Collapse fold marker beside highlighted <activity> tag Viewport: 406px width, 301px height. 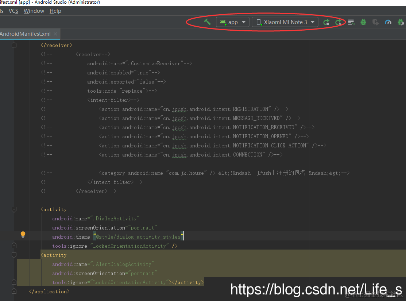point(14,255)
